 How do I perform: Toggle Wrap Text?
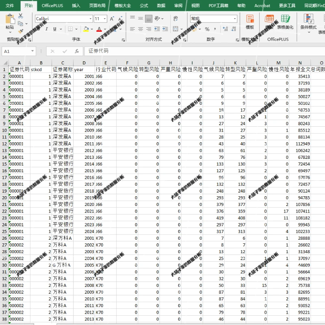(175, 18)
